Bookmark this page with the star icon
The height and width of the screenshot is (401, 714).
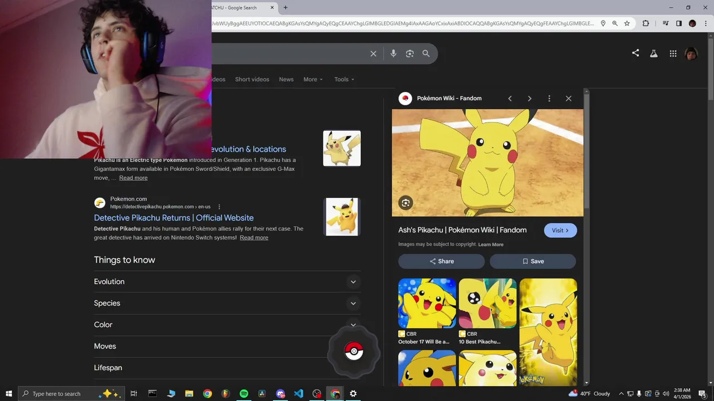627,23
